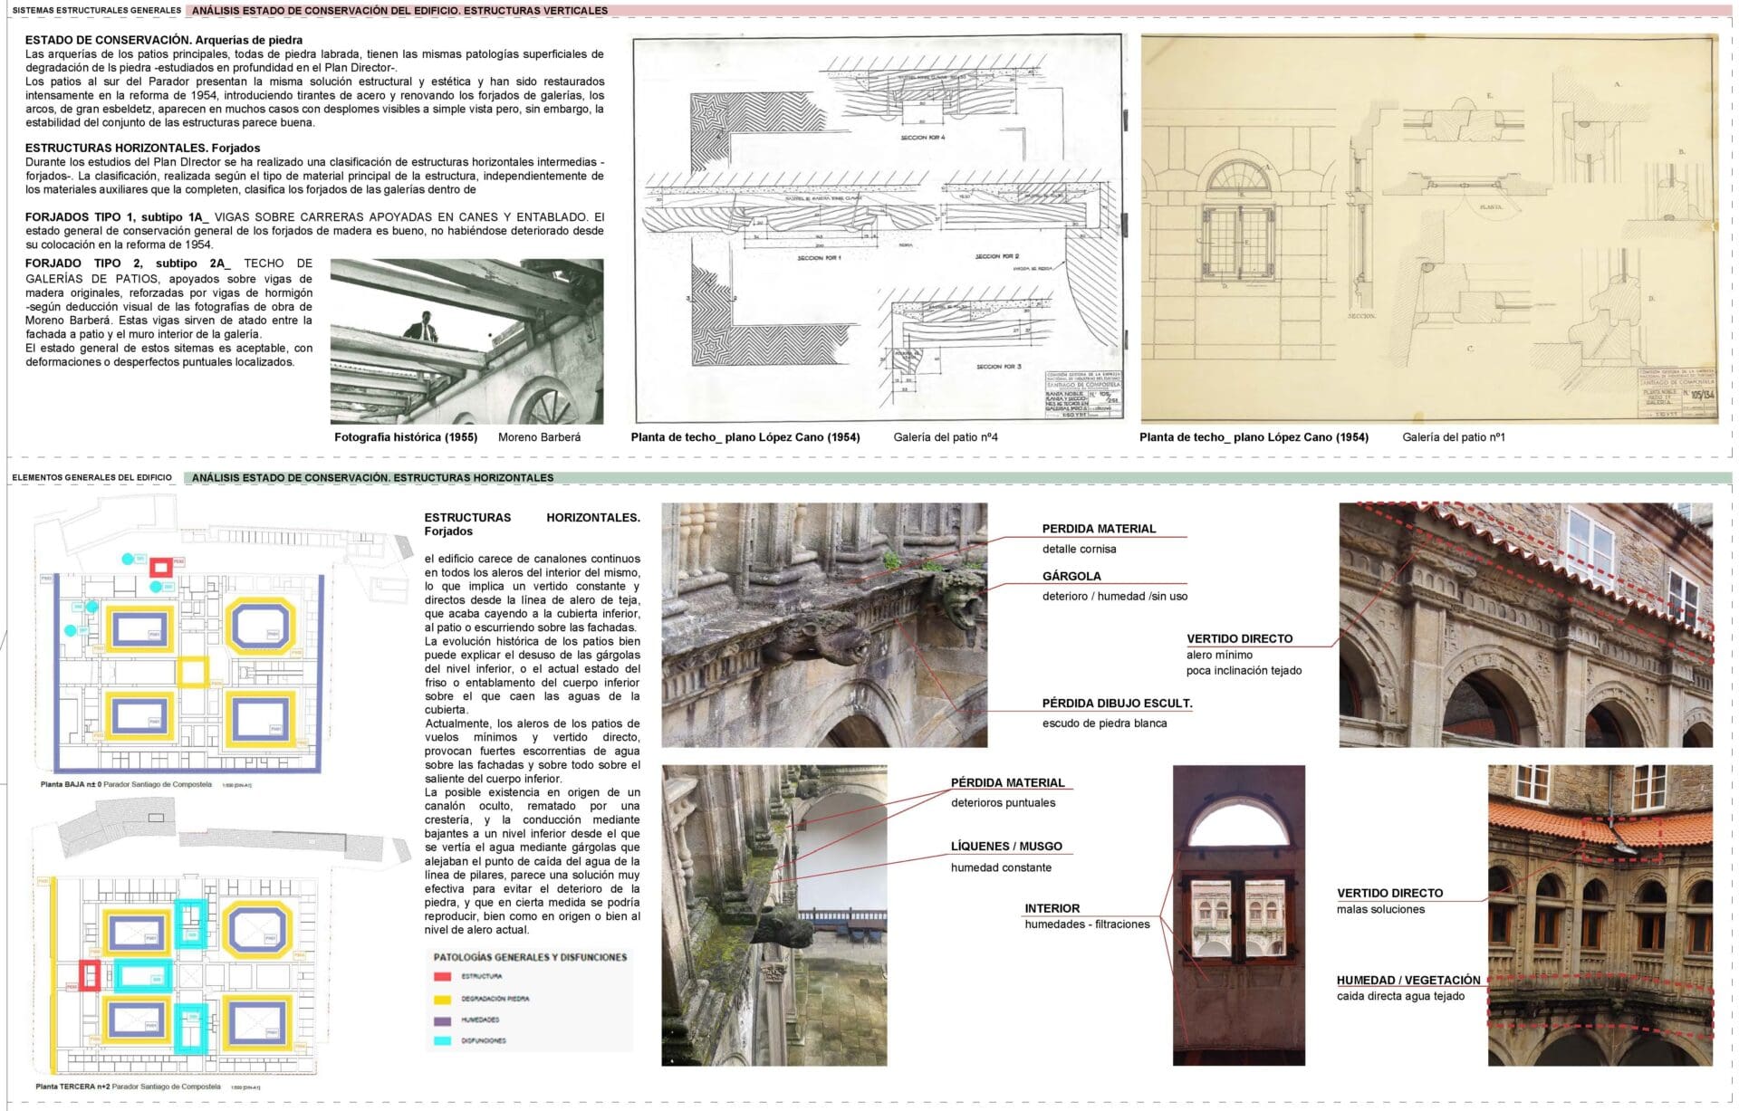
Task: Click the HUMEDAD / VEGETACIÓN label
Action: [1408, 980]
